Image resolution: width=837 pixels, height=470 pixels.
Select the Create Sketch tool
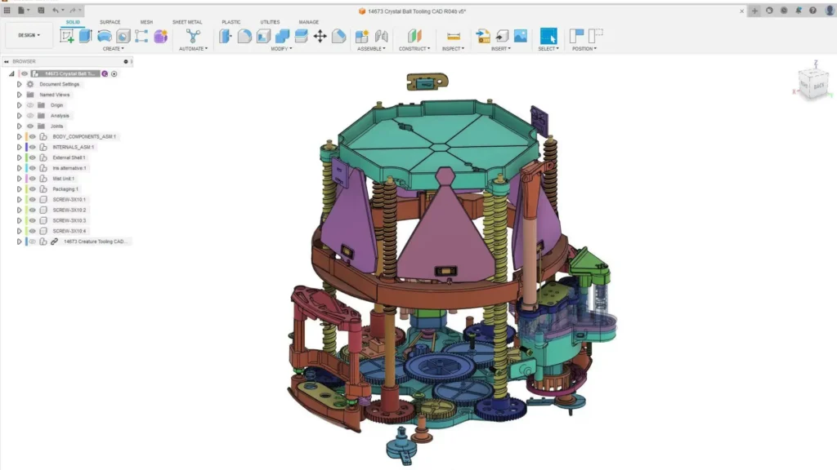(67, 35)
